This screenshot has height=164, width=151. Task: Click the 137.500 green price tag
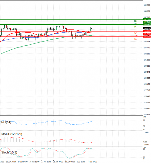(147, 19)
